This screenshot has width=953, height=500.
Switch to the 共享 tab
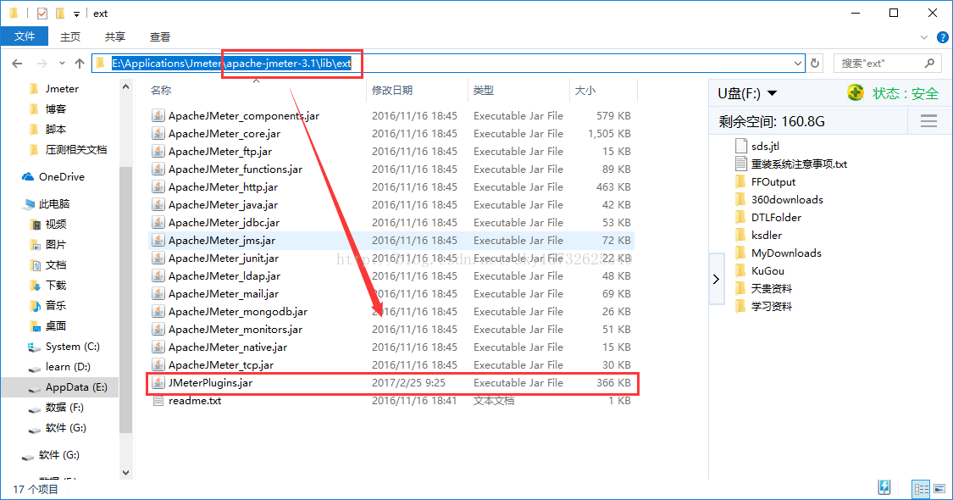click(115, 37)
